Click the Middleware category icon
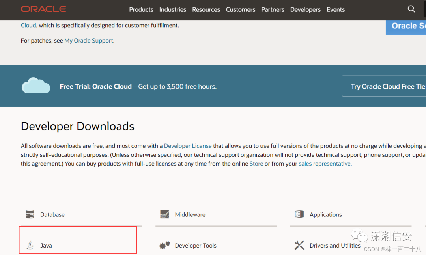 click(164, 214)
